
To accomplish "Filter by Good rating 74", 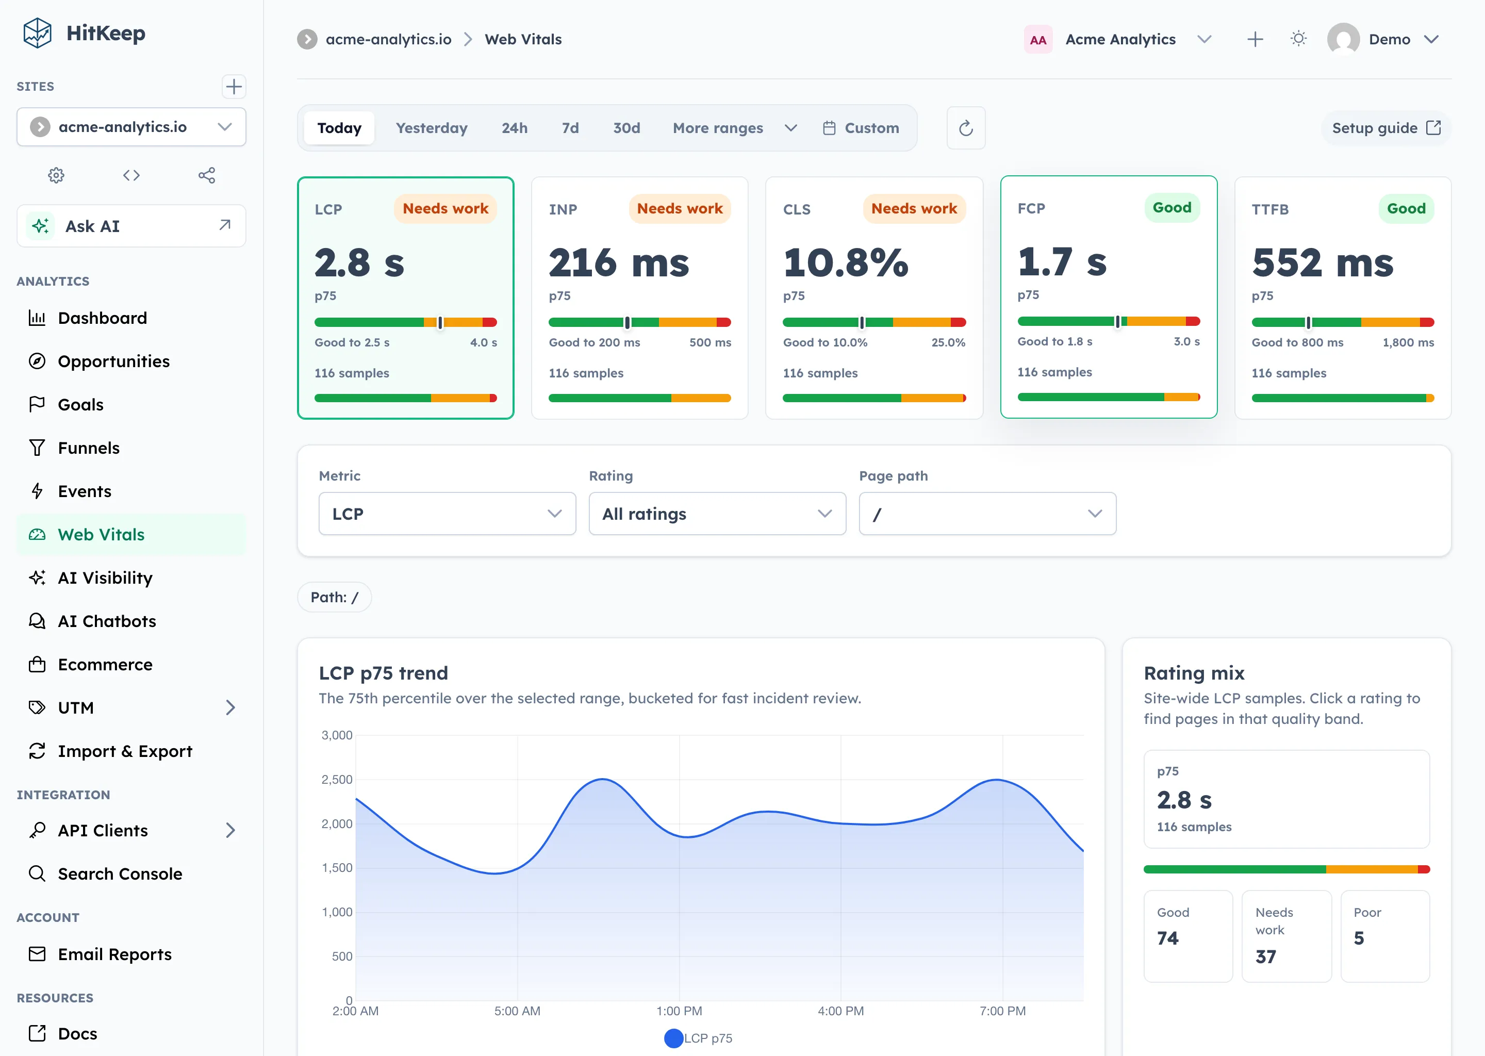I will click(1188, 936).
